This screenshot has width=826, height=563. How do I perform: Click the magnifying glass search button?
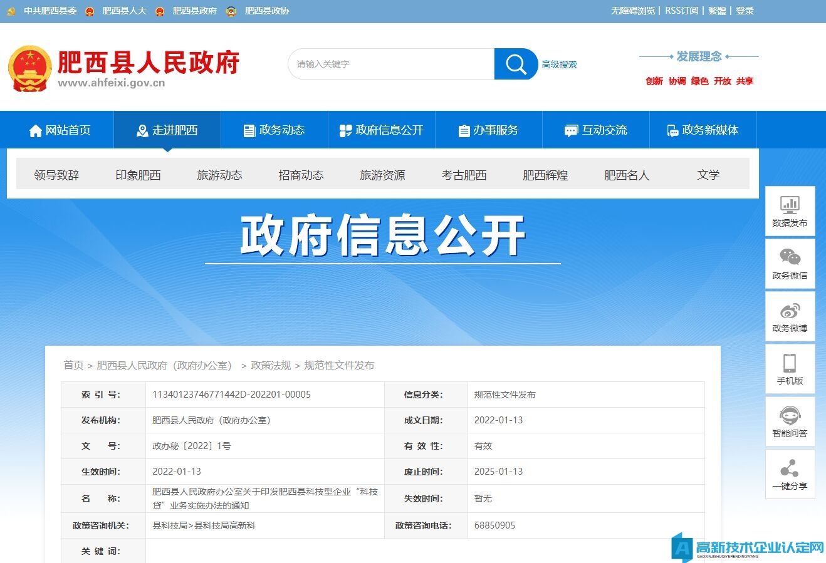coord(516,64)
